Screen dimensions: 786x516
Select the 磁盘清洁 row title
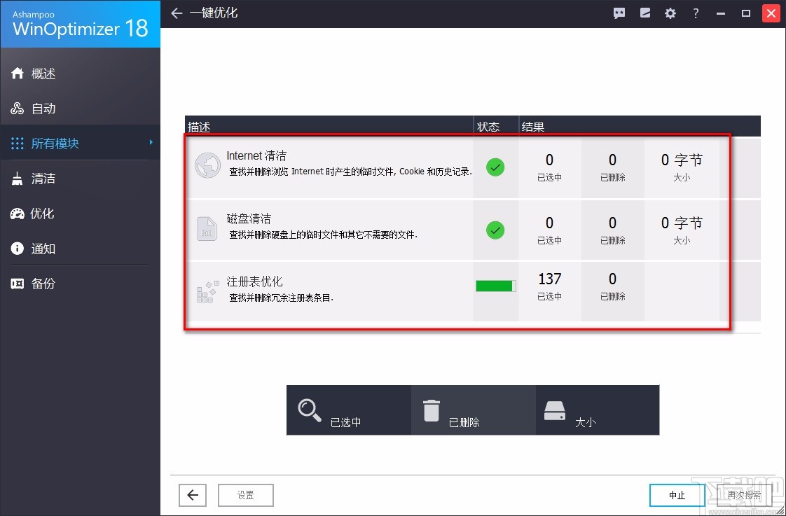coord(249,219)
